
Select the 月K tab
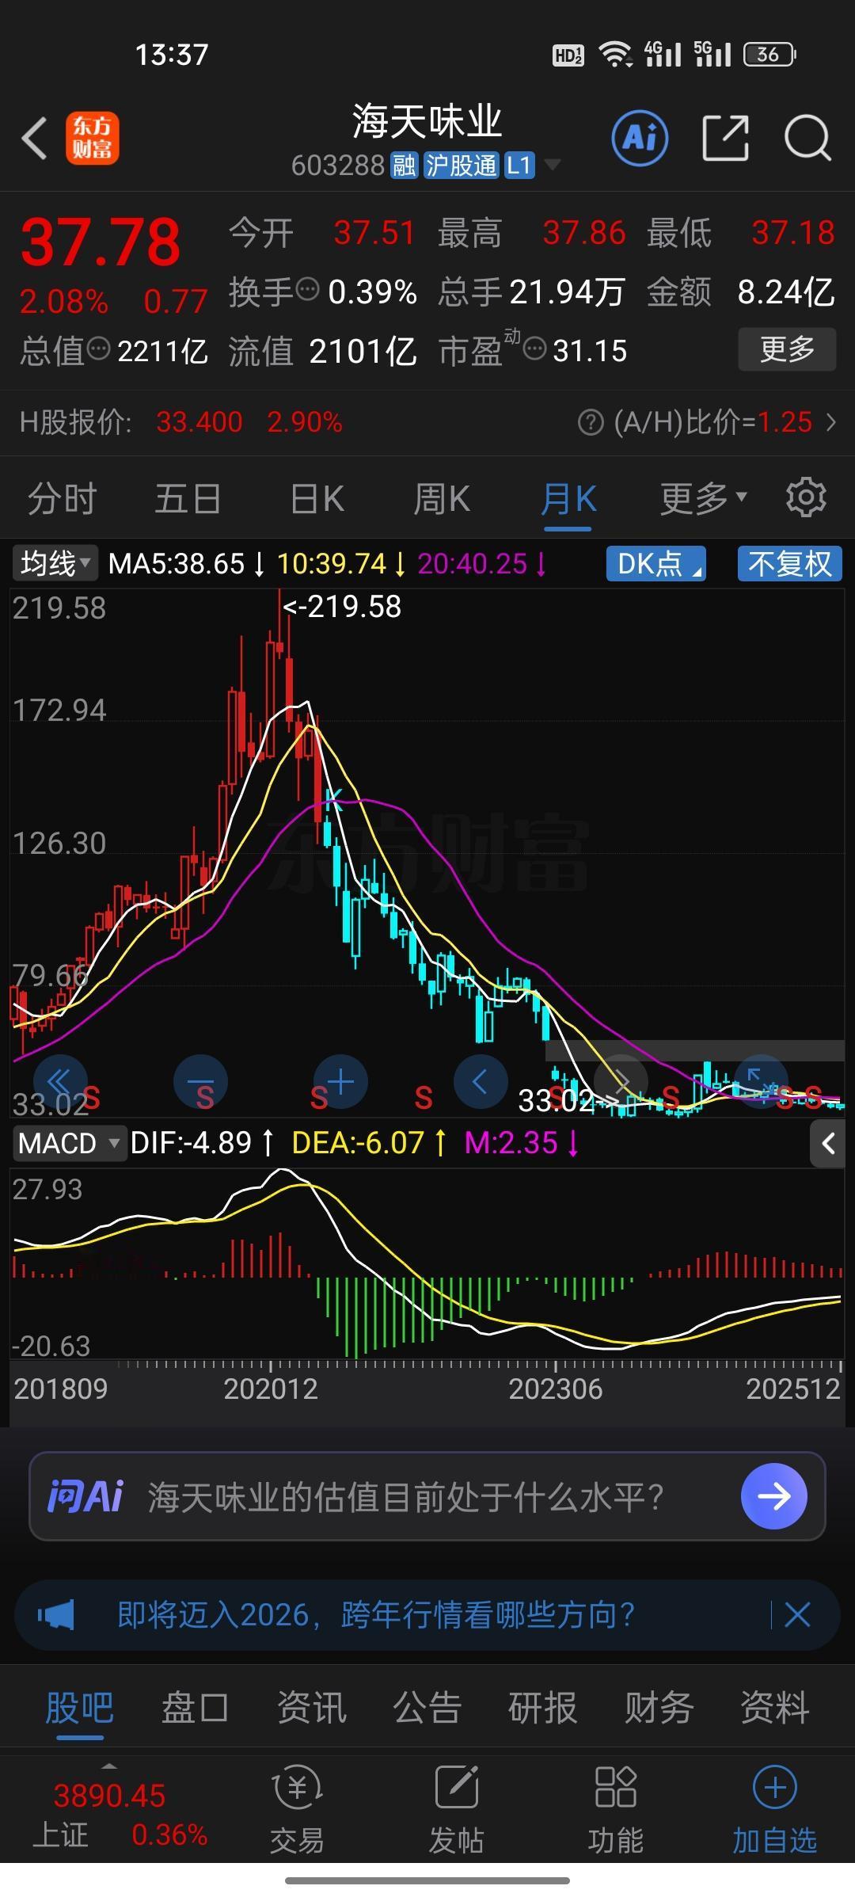pos(568,499)
